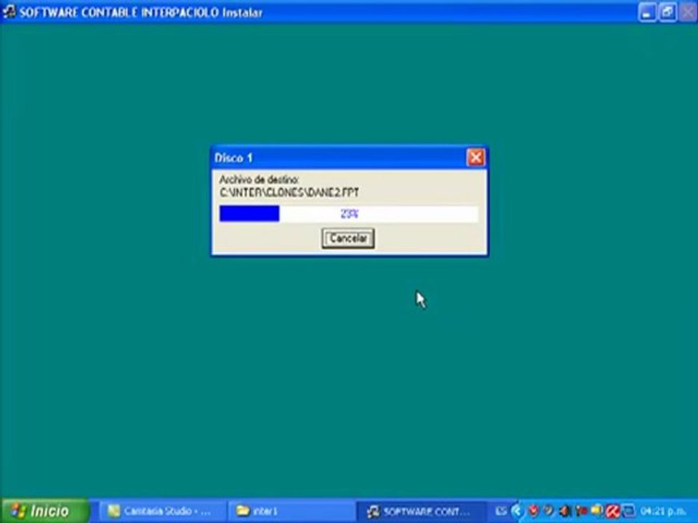698x523 pixels.
Task: Click the ES language indicator
Action: pos(501,511)
